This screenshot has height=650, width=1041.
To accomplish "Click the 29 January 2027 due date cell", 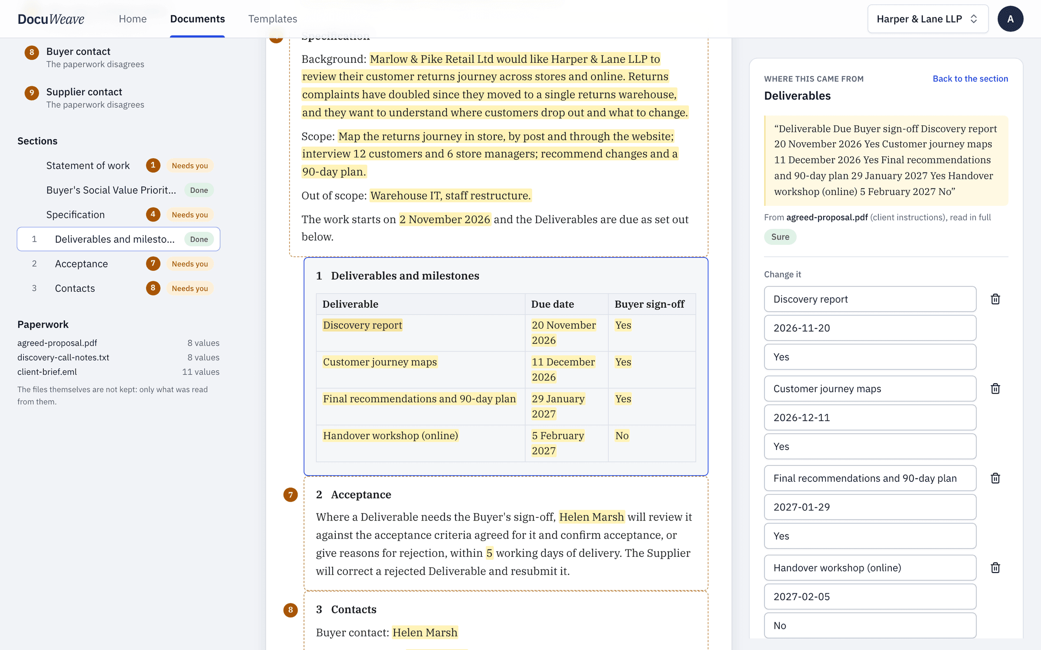I will click(558, 406).
